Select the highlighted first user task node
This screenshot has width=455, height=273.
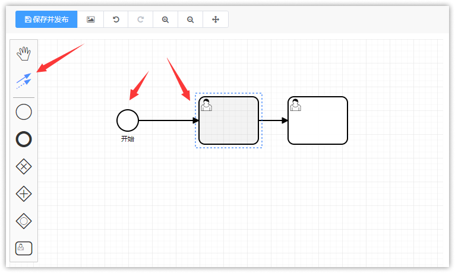[229, 120]
